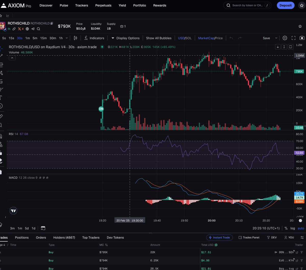306x270 pixels.
Task: Expand more timeframe options chevron
Action: [x=67, y=38]
